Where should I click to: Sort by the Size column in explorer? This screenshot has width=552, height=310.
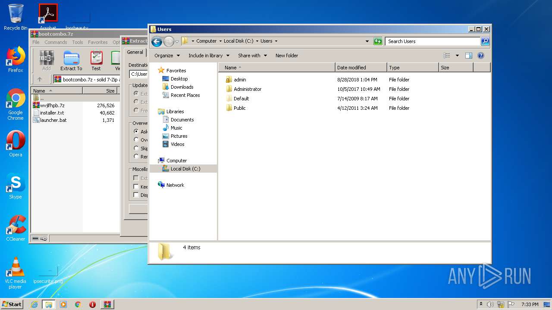coord(456,68)
